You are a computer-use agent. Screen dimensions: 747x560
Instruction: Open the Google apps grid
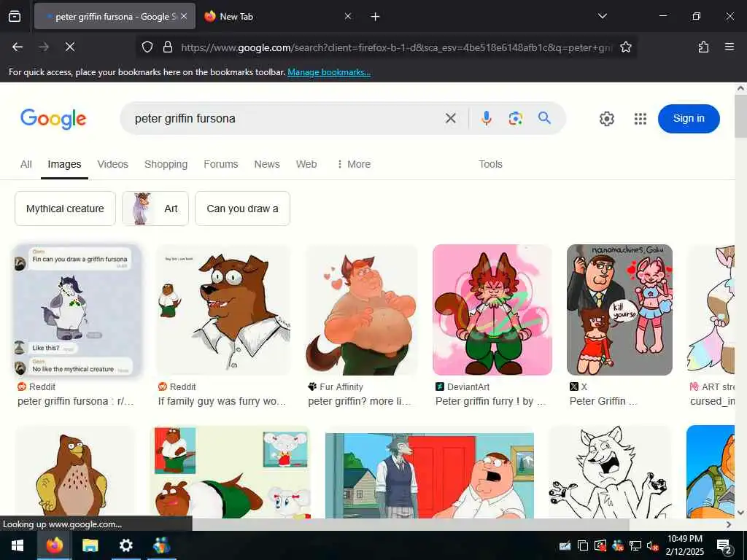click(x=640, y=119)
